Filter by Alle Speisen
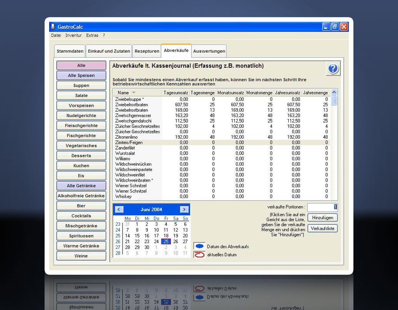This screenshot has height=310, width=398. coord(81,75)
